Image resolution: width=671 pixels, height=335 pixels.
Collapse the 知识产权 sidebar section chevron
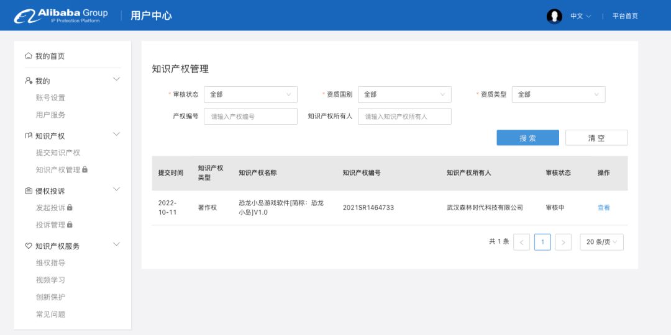coord(116,134)
